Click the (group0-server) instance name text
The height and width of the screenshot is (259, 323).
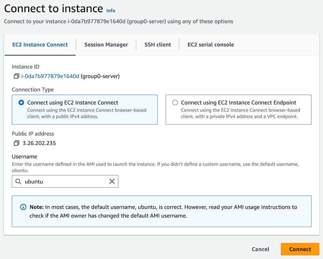pos(100,76)
